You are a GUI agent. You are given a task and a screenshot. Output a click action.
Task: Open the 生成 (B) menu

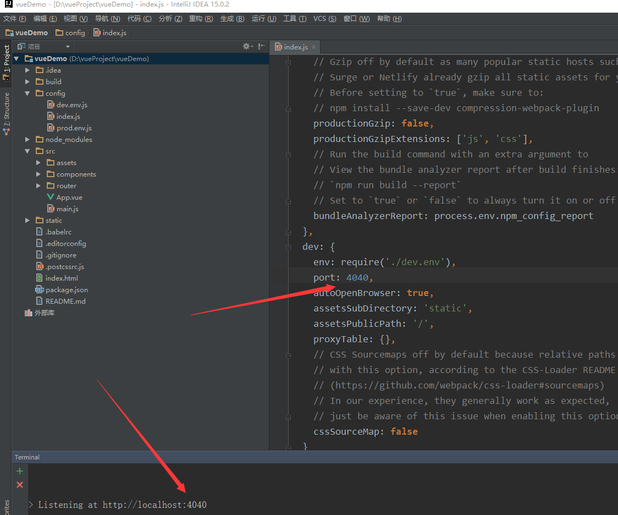232,19
